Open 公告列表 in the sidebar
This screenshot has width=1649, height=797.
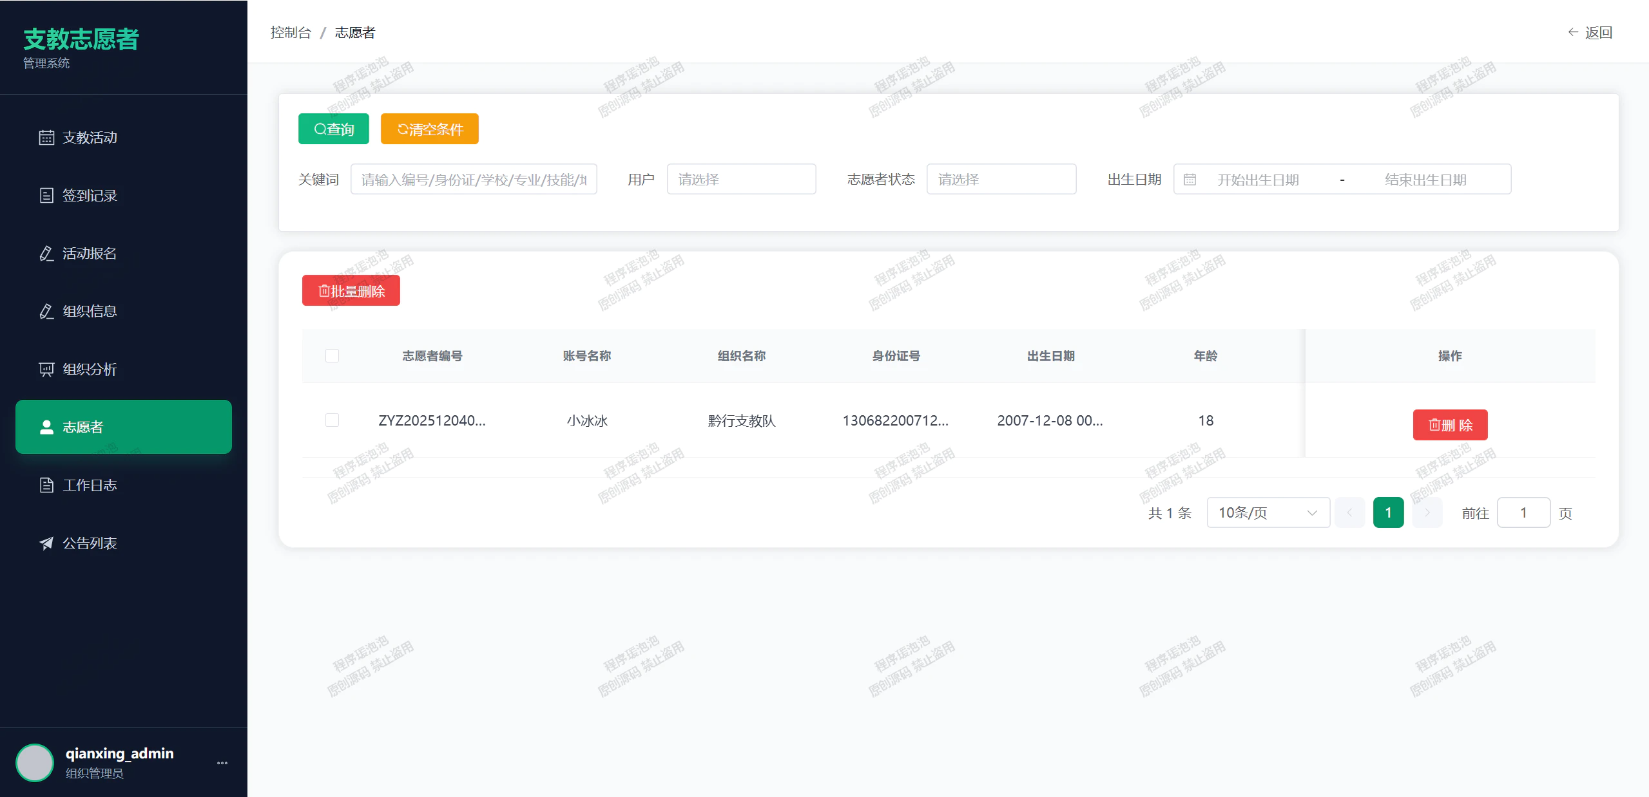[124, 543]
